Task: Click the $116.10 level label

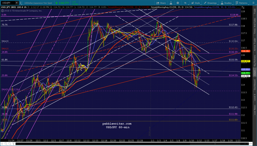Action: click(234, 52)
